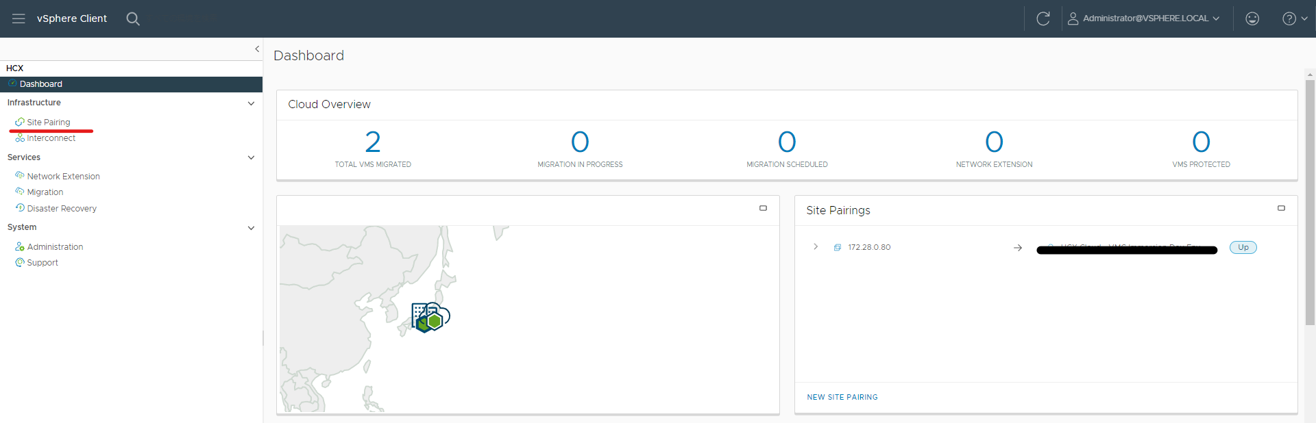This screenshot has width=1316, height=423.
Task: Click the scrollbar up arrow
Action: click(x=1310, y=75)
